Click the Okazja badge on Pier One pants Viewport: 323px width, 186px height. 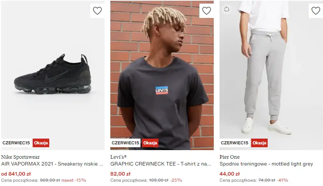point(259,143)
